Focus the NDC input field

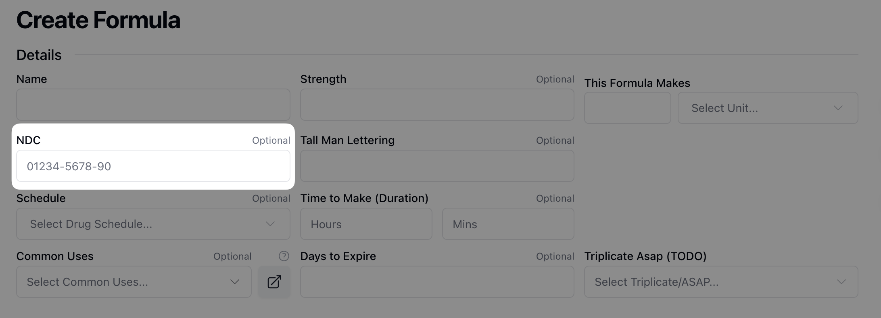coord(153,166)
